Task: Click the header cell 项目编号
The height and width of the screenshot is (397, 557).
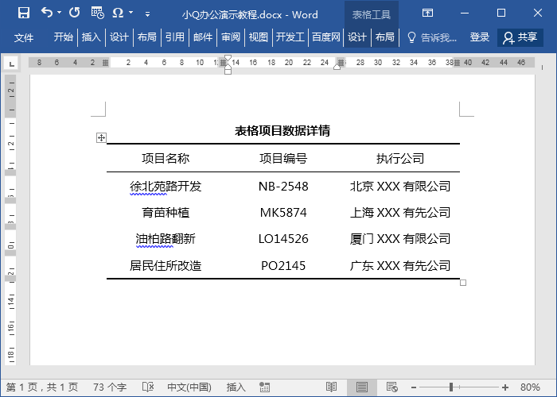Action: [283, 158]
